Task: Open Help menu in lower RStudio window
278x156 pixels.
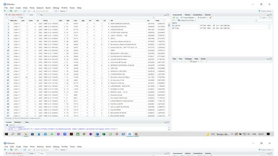Action: coord(79,146)
